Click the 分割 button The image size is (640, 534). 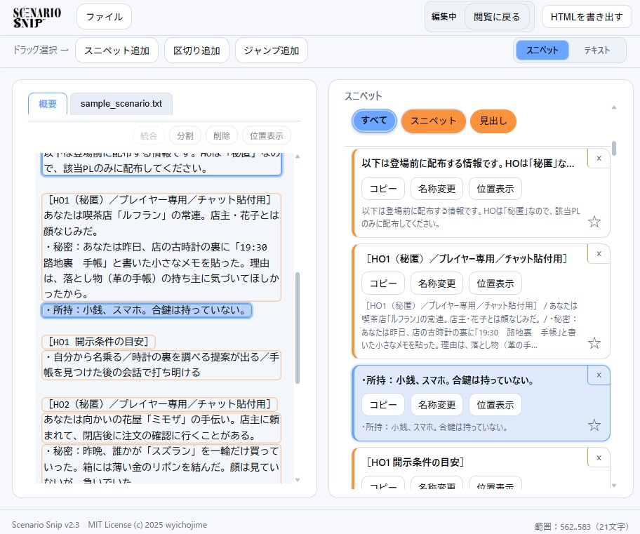[185, 135]
